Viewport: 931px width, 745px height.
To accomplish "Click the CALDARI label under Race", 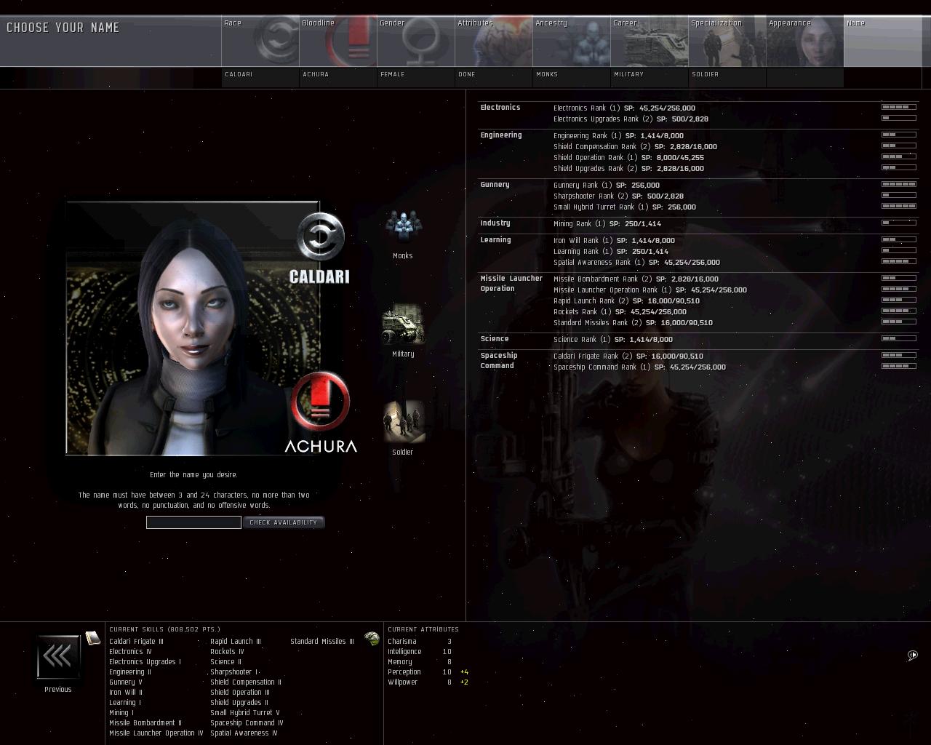I will pos(239,74).
